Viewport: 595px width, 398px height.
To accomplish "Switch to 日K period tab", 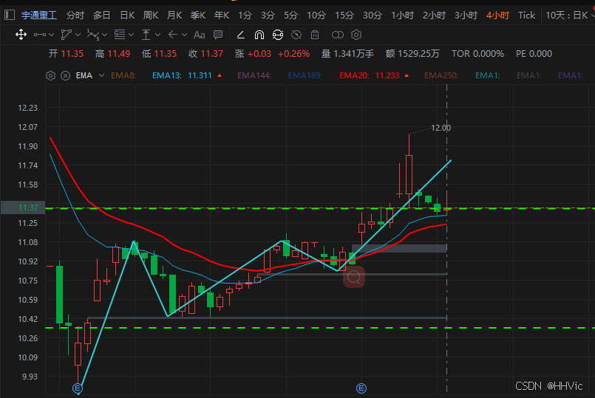I will point(127,16).
